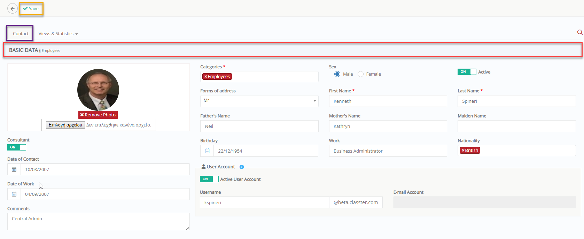Edit Date of Work field
This screenshot has height=239, width=584.
105,194
